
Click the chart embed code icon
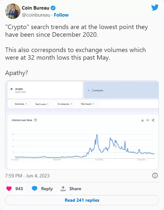pyautogui.click(x=148, y=120)
